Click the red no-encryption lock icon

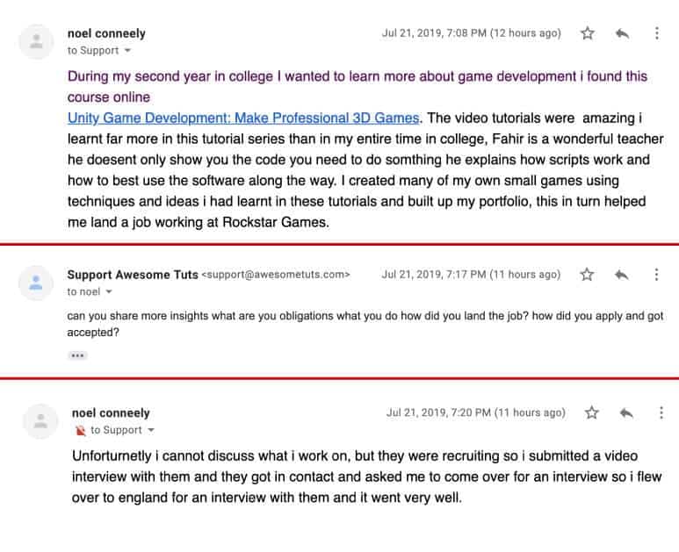[80, 430]
